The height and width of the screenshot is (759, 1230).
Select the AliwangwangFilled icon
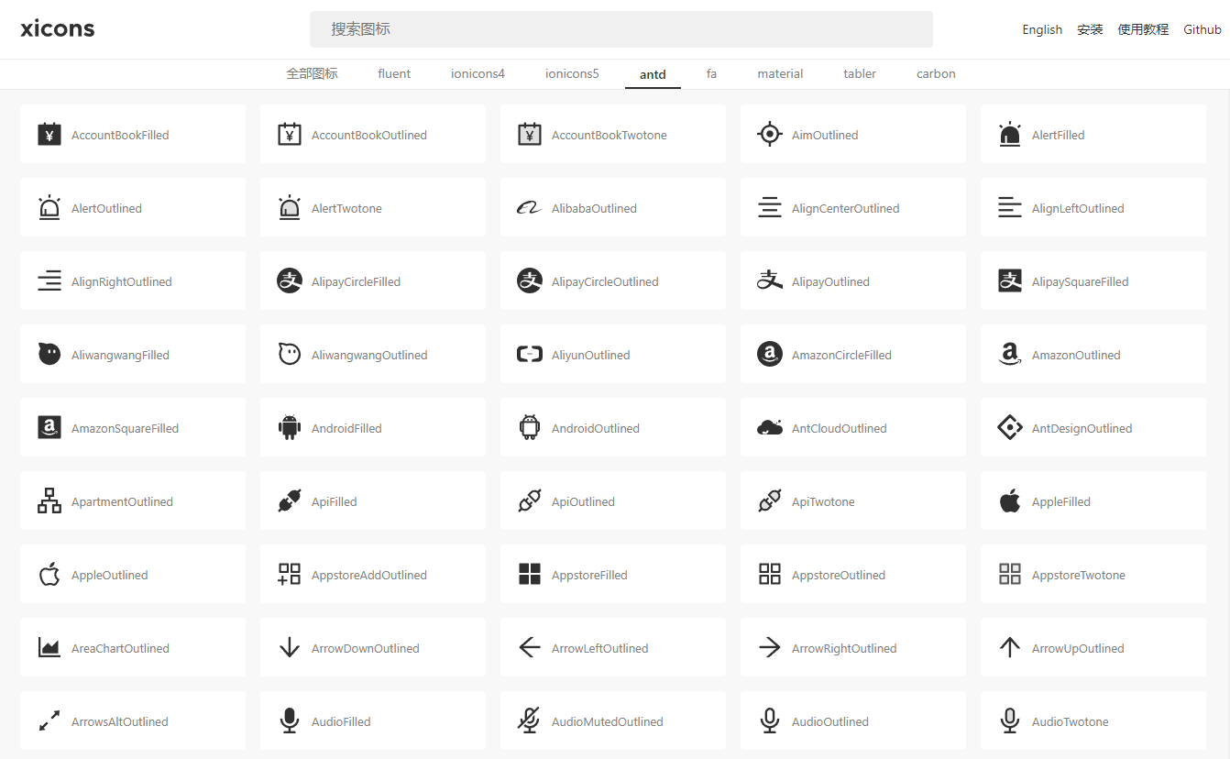pyautogui.click(x=49, y=355)
